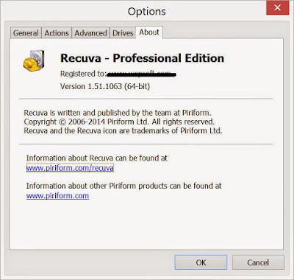Click the Options window title
294x280 pixels.
pos(147,12)
